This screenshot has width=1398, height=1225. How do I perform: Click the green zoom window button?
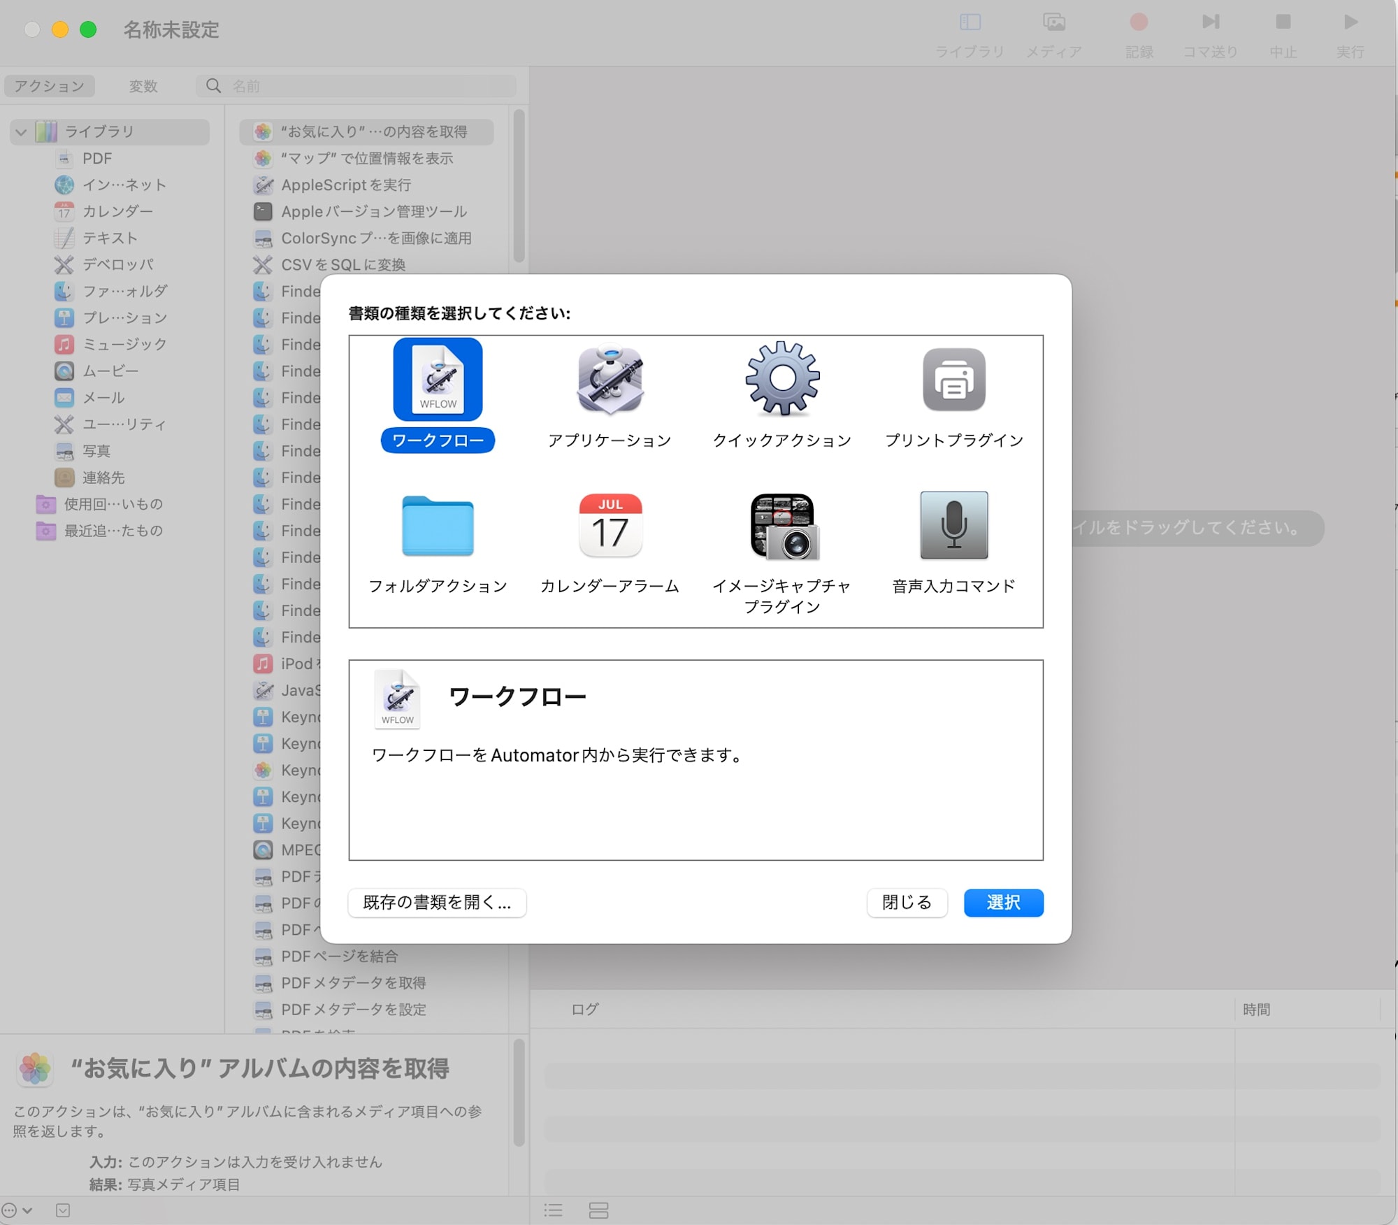click(88, 29)
